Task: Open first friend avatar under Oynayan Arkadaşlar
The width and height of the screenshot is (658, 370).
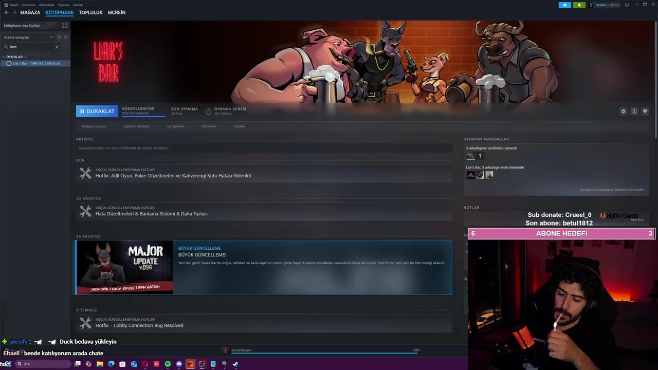Action: click(x=470, y=156)
